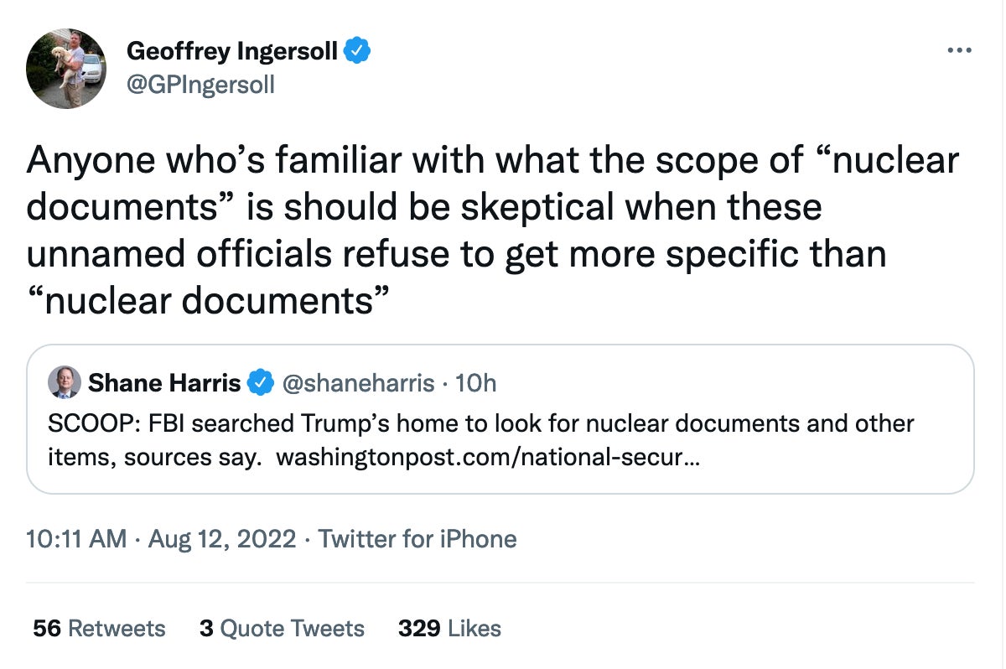The width and height of the screenshot is (1006, 669).
Task: Open Geoffrey Ingersoll's profile via display name
Action: tap(231, 52)
